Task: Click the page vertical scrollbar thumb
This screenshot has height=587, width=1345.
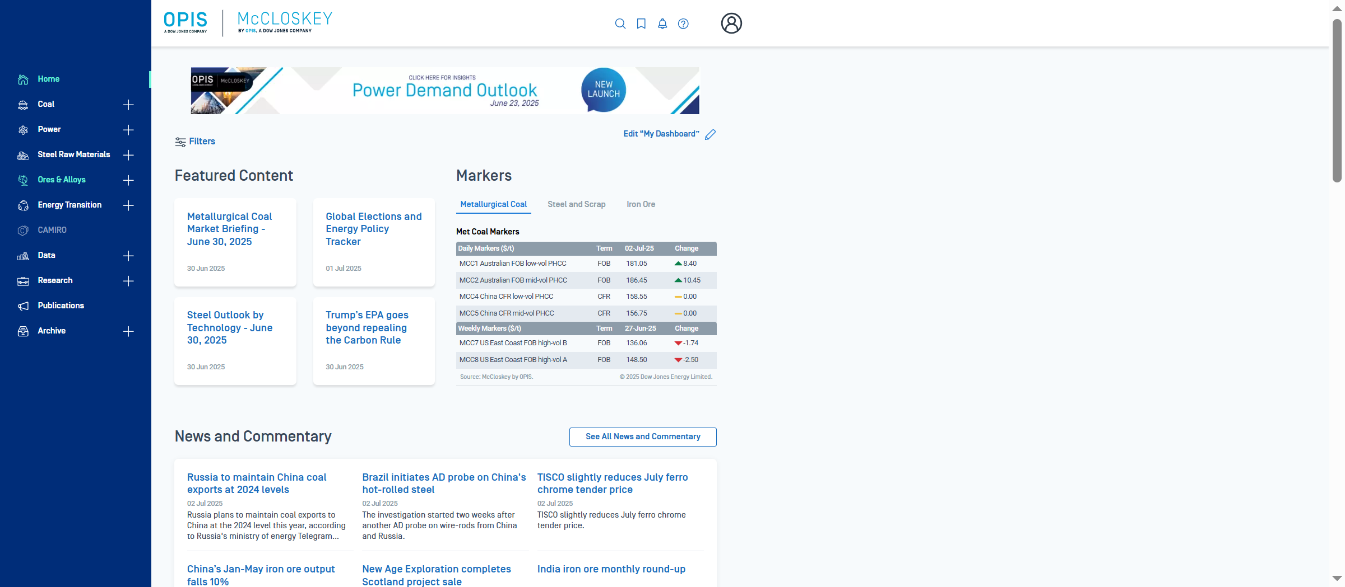Action: tap(1337, 101)
